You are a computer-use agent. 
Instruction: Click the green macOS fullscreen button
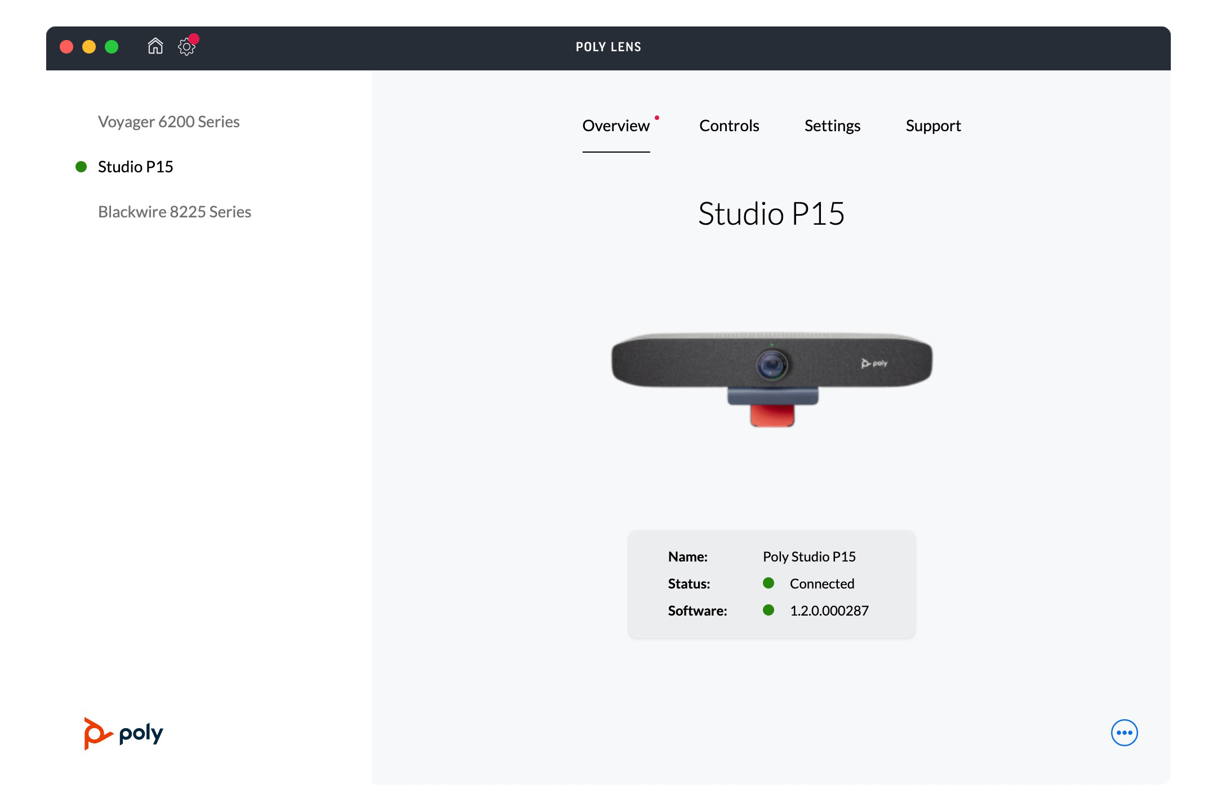point(112,47)
